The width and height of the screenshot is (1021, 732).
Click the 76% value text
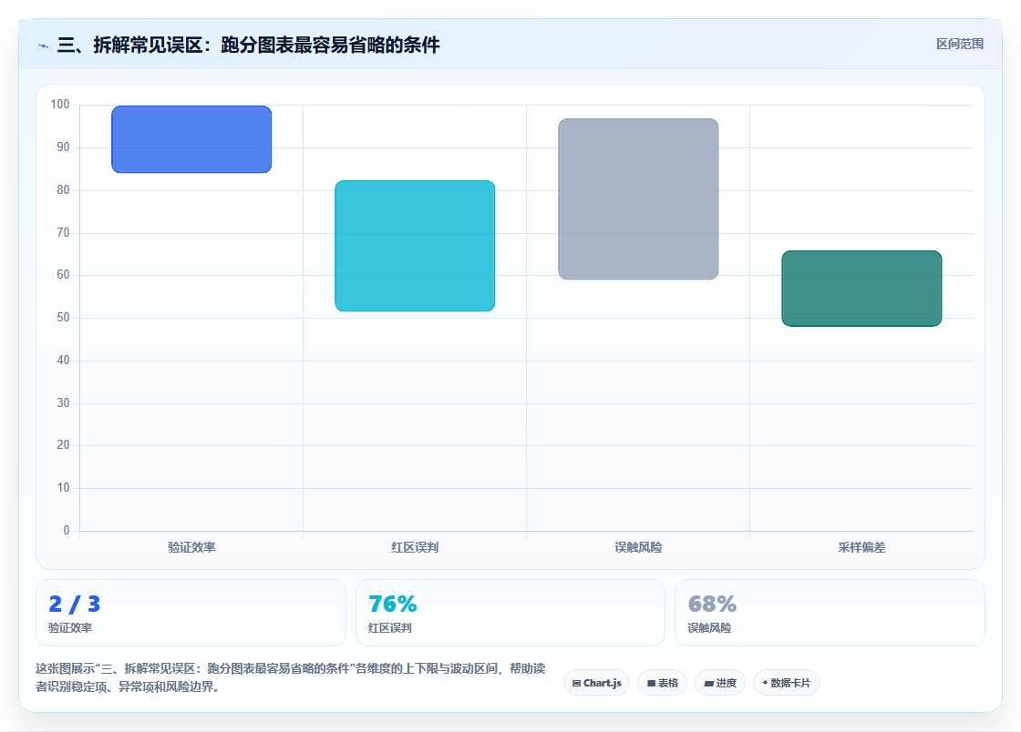(393, 604)
